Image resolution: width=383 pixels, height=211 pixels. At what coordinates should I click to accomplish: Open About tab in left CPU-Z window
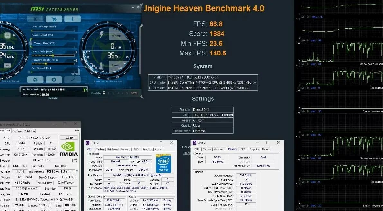tap(158, 149)
